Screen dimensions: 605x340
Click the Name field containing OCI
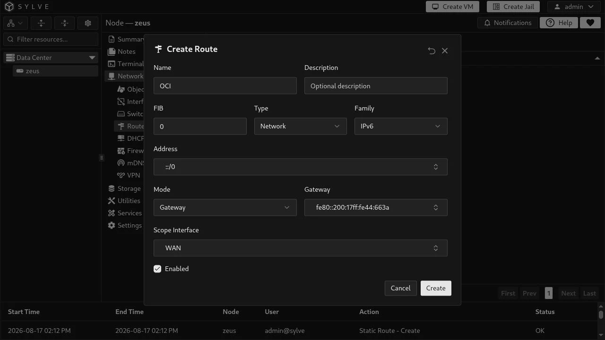[225, 86]
